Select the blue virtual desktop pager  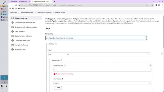click(x=4, y=78)
